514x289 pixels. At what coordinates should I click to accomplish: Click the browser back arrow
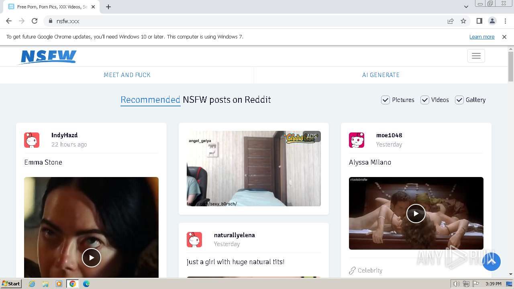[9, 21]
